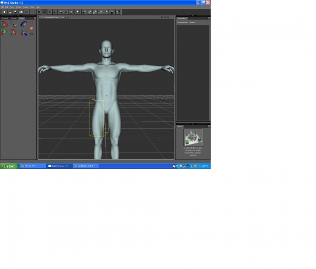Click the Windows Start button
Screen dimensions: 316x269
(x=9, y=166)
